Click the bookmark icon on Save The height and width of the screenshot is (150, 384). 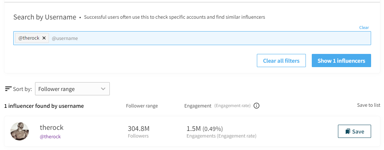(348, 131)
